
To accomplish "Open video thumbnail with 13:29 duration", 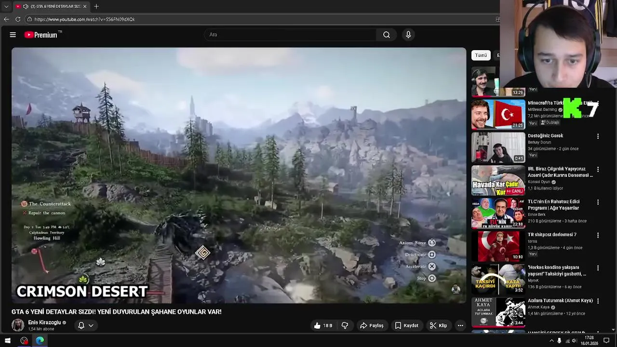I will tap(498, 81).
